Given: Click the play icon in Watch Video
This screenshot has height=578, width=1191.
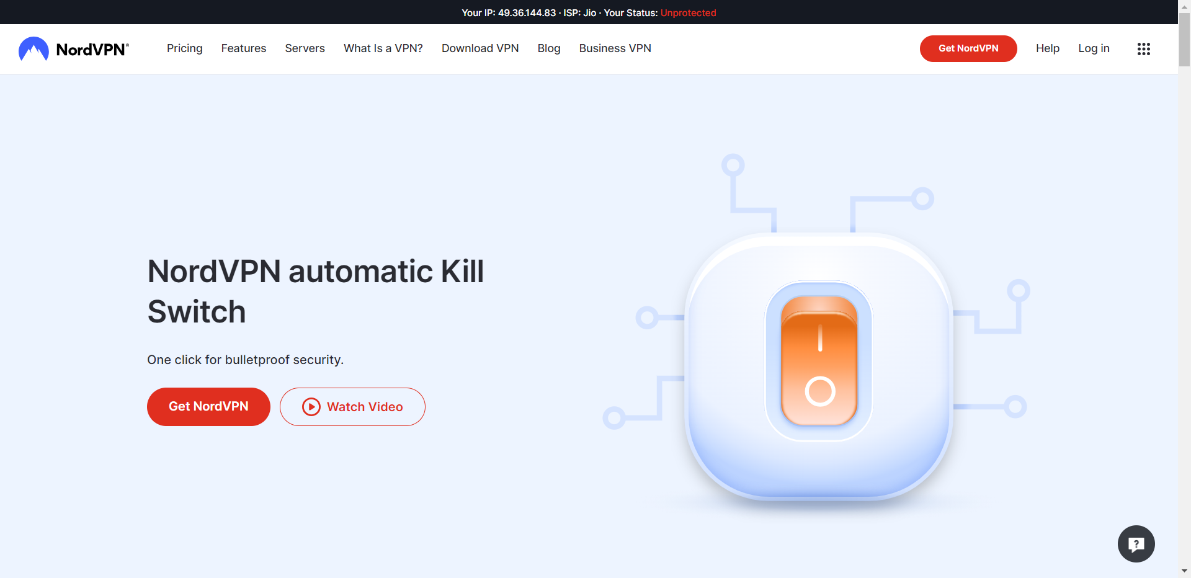Looking at the screenshot, I should (x=311, y=407).
